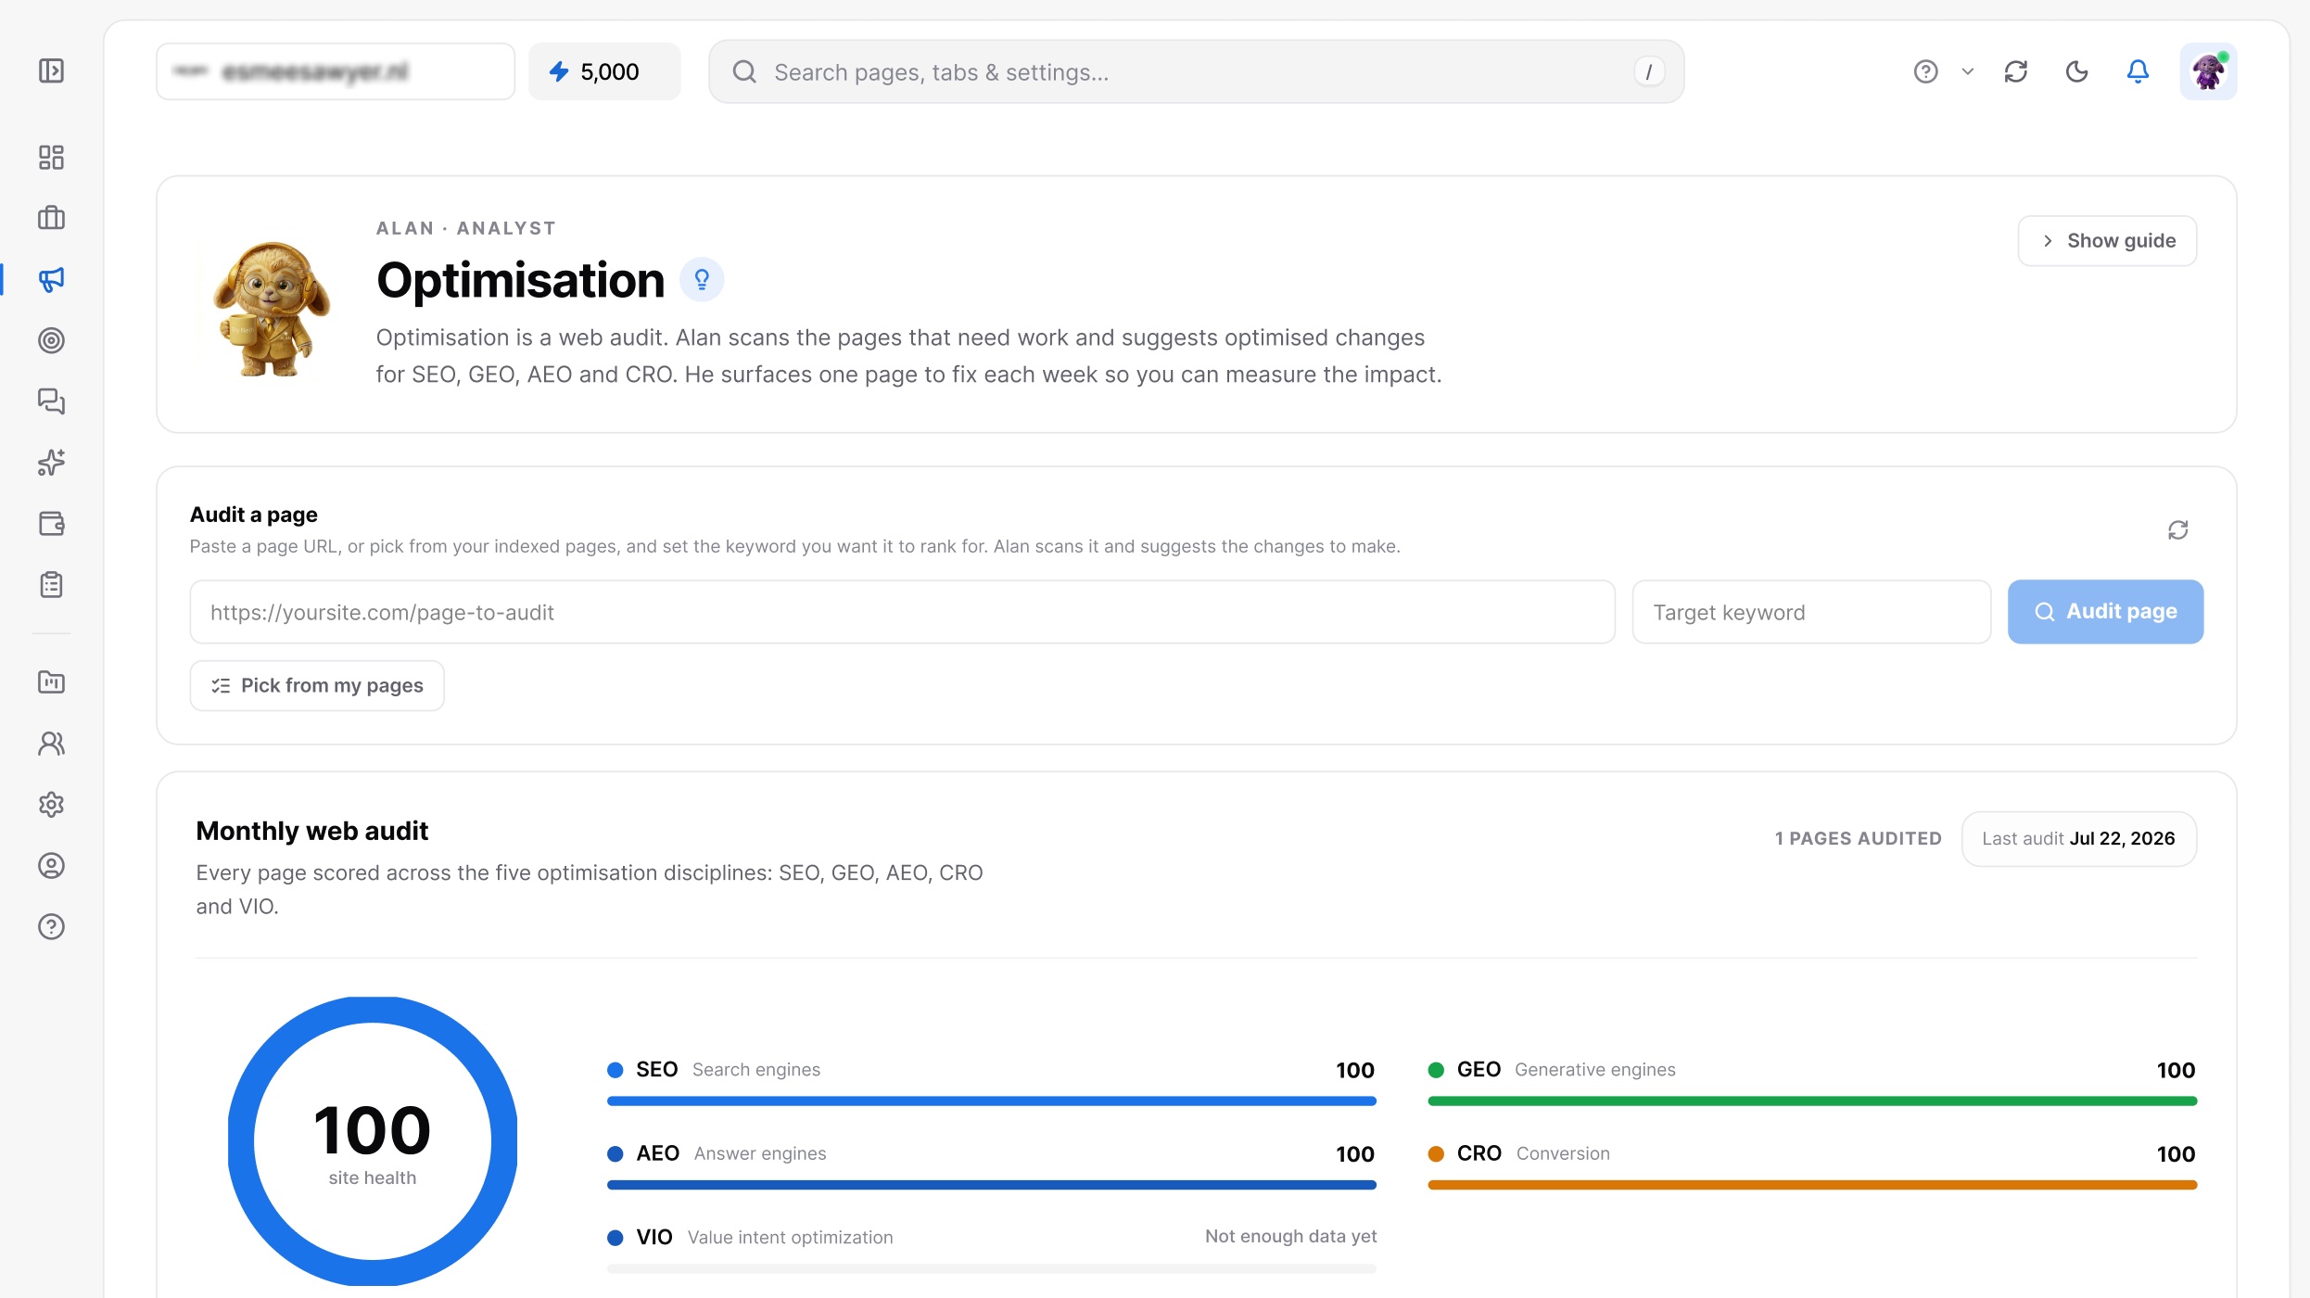Open the sparkles AI icon
Viewport: 2310px width, 1298px height.
[52, 463]
